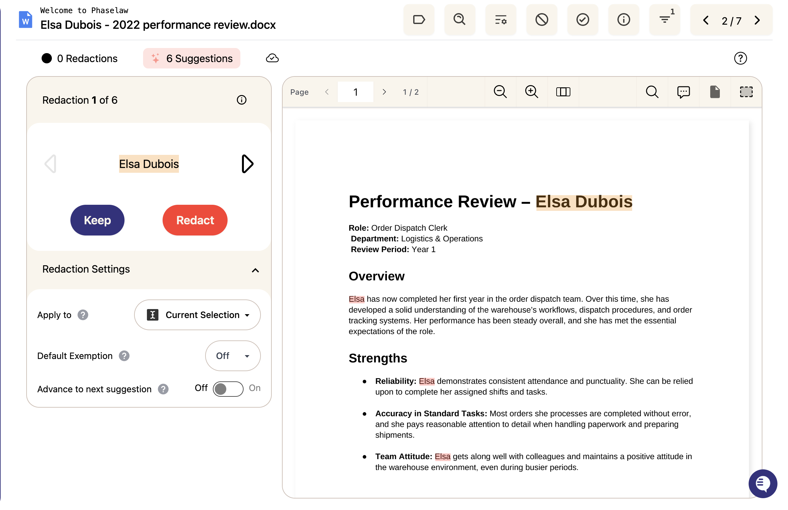
Task: Zoom in the document viewer
Action: point(531,92)
